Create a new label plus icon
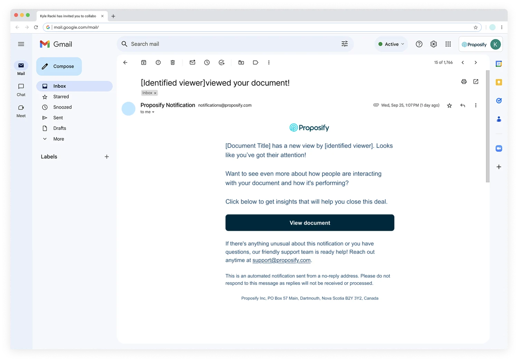 (107, 156)
